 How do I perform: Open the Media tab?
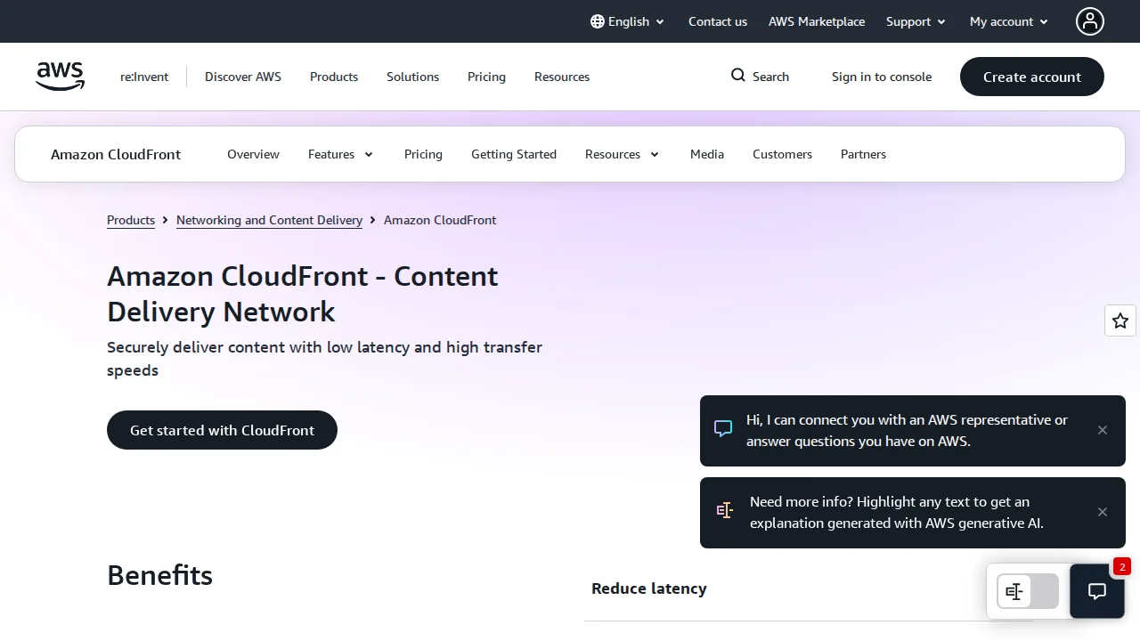tap(707, 154)
